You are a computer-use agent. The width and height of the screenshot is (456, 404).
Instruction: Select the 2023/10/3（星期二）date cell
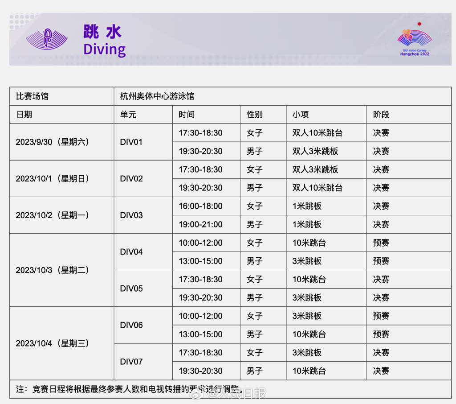pos(53,270)
